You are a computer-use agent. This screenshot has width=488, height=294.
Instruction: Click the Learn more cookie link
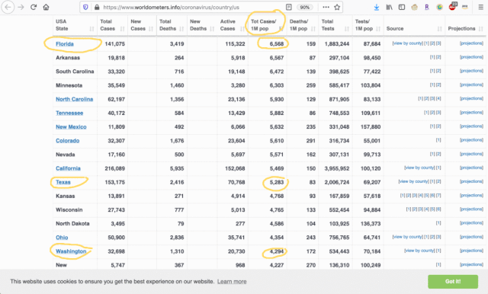point(232,282)
